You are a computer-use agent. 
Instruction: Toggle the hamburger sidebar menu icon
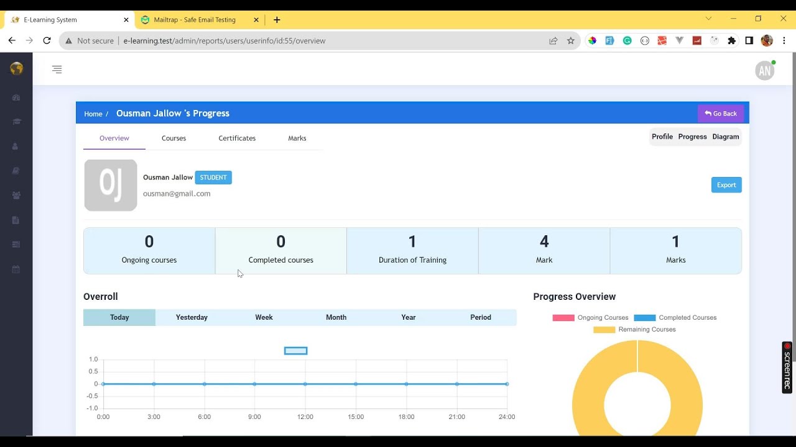coord(57,70)
